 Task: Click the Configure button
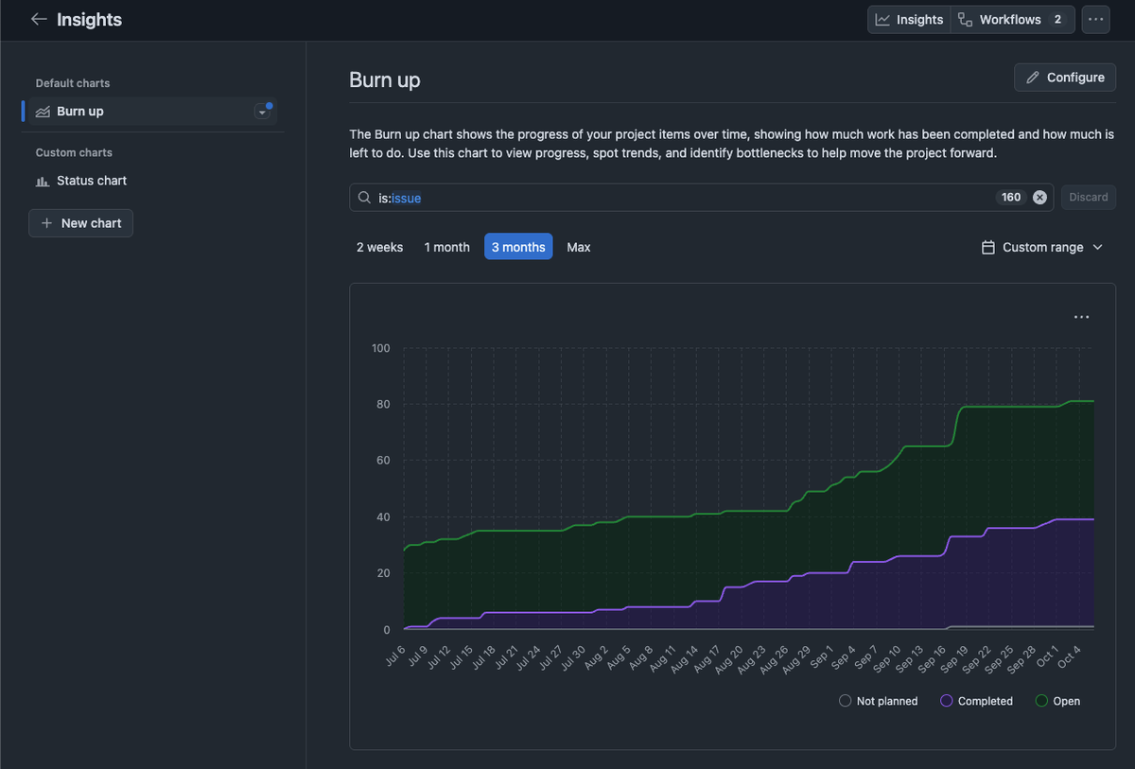1065,78
